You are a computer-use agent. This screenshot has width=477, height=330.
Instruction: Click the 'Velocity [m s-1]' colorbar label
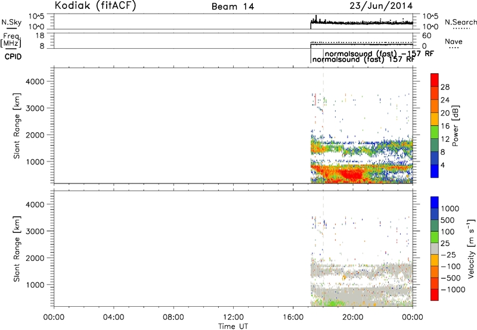(x=471, y=248)
